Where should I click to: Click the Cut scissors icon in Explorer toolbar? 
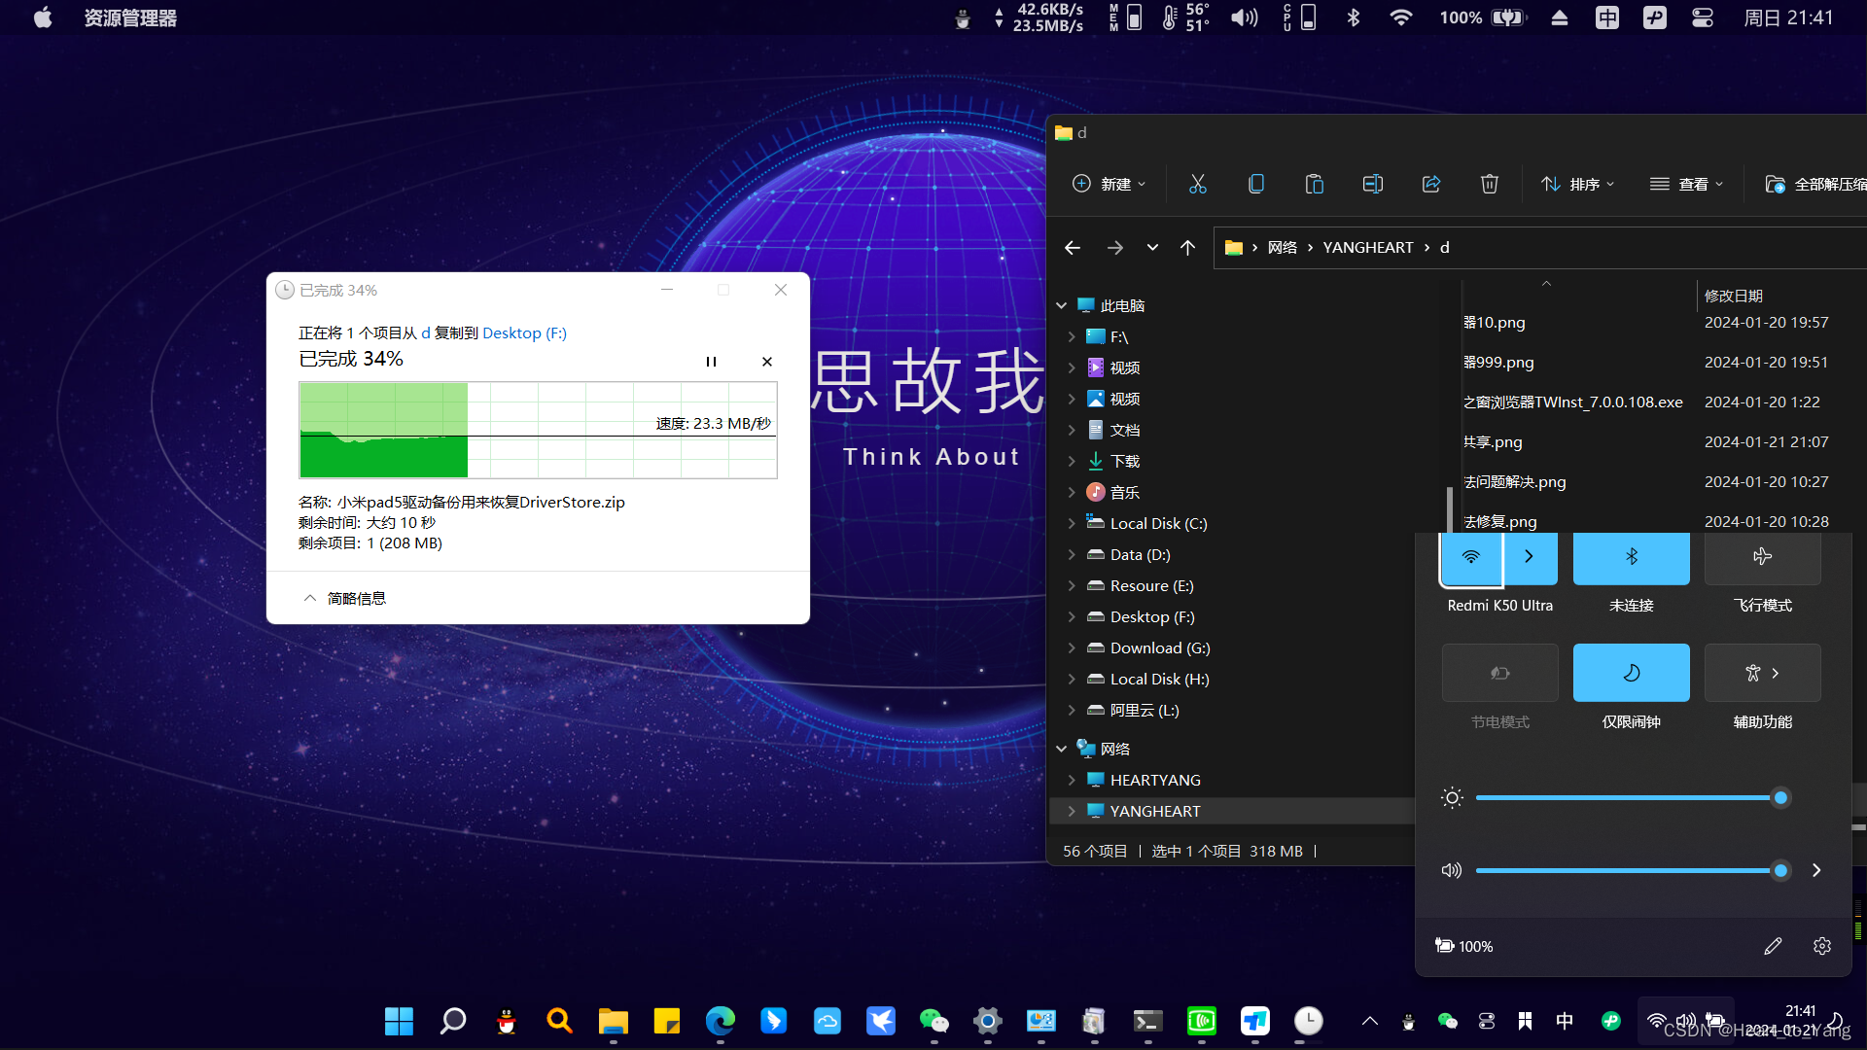pyautogui.click(x=1197, y=184)
